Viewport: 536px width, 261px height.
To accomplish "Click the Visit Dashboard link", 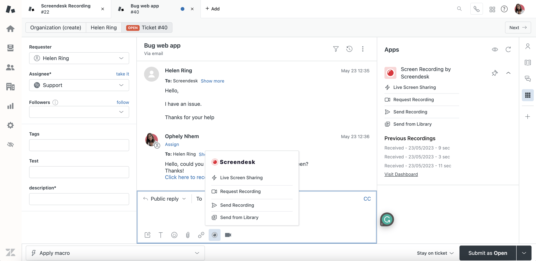I will point(401,174).
